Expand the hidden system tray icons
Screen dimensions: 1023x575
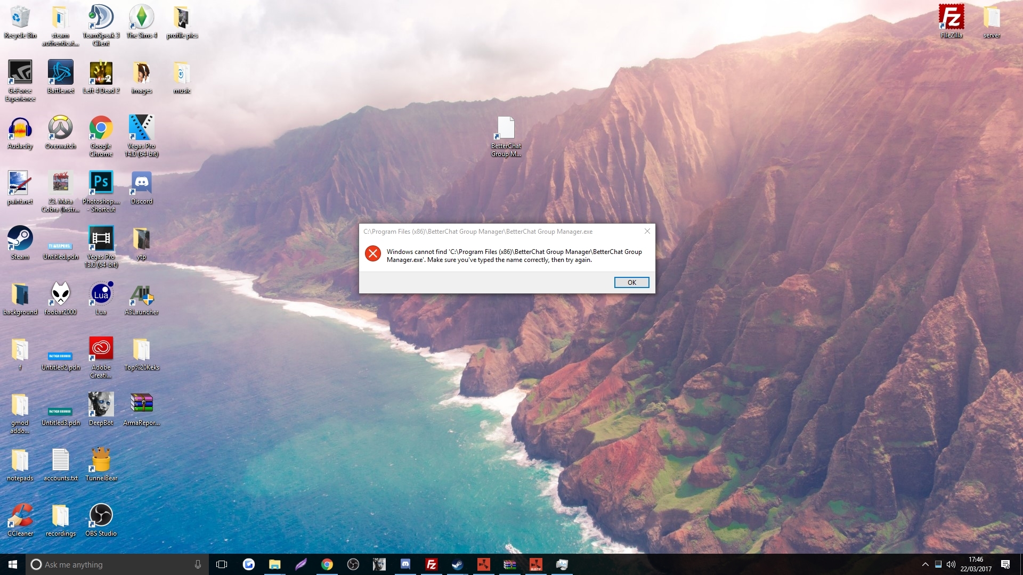(925, 564)
